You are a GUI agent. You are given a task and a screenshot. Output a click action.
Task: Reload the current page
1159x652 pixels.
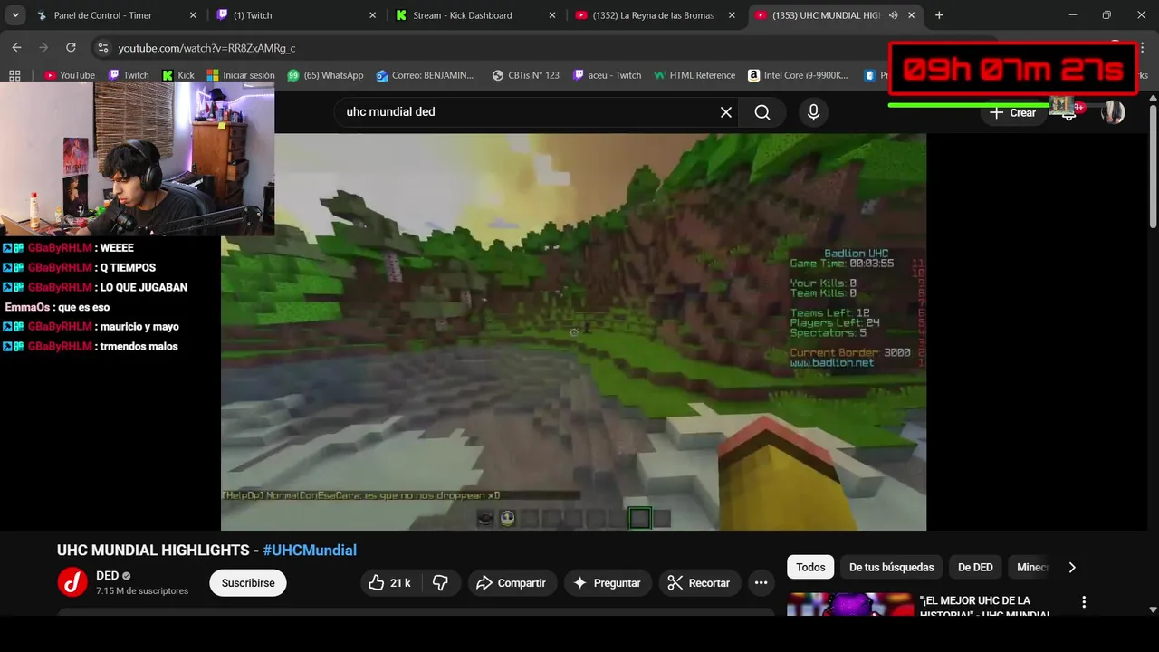[72, 47]
